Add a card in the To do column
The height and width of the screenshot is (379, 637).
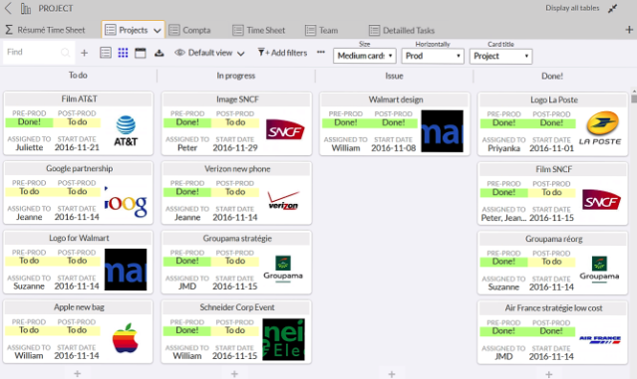pos(77,373)
